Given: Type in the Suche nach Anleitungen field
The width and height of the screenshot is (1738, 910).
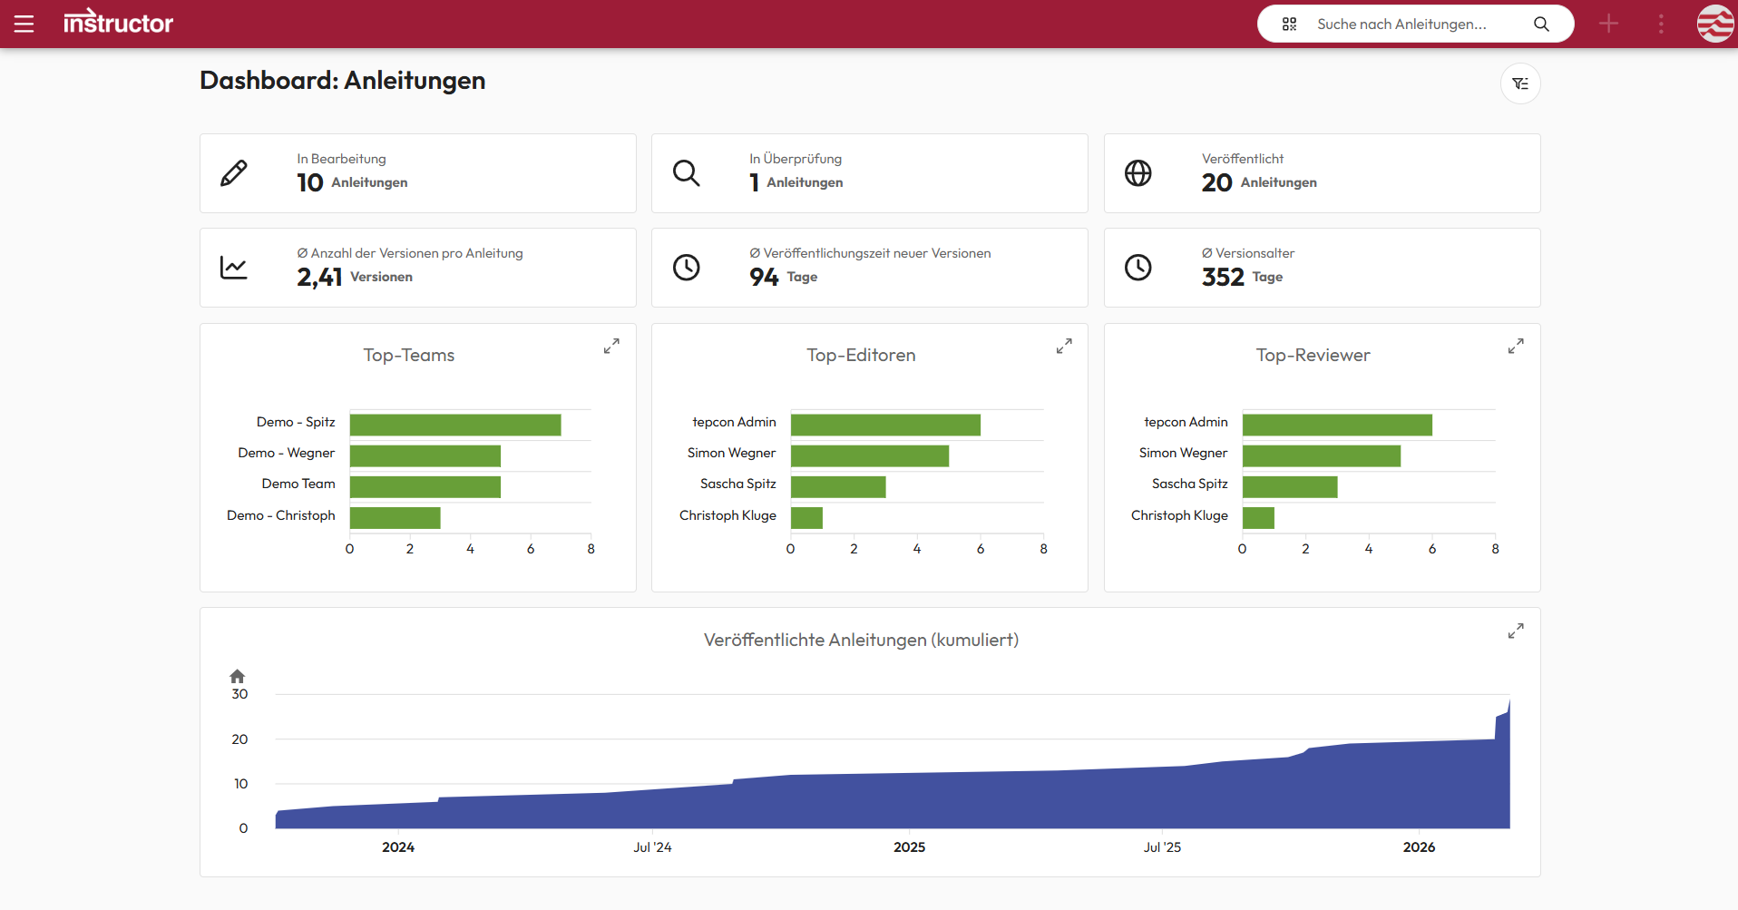Looking at the screenshot, I should click(x=1415, y=24).
